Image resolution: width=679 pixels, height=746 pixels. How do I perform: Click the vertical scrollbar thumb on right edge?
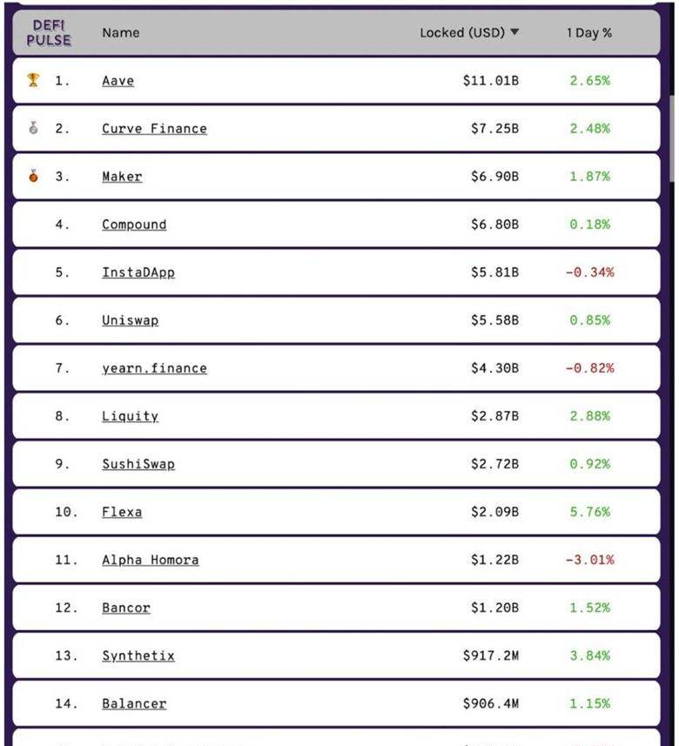click(x=672, y=138)
